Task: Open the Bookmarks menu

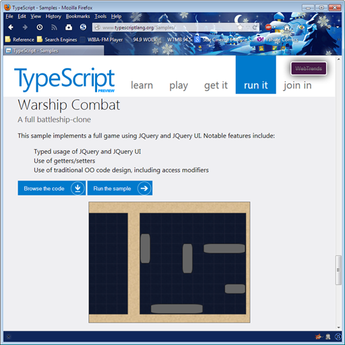Action: [x=77, y=16]
